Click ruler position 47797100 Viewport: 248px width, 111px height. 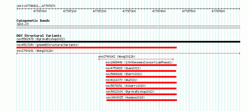(x=70, y=11)
